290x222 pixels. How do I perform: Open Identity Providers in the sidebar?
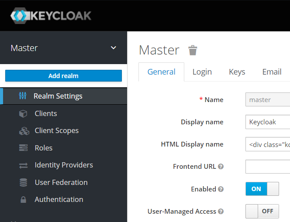click(x=63, y=165)
